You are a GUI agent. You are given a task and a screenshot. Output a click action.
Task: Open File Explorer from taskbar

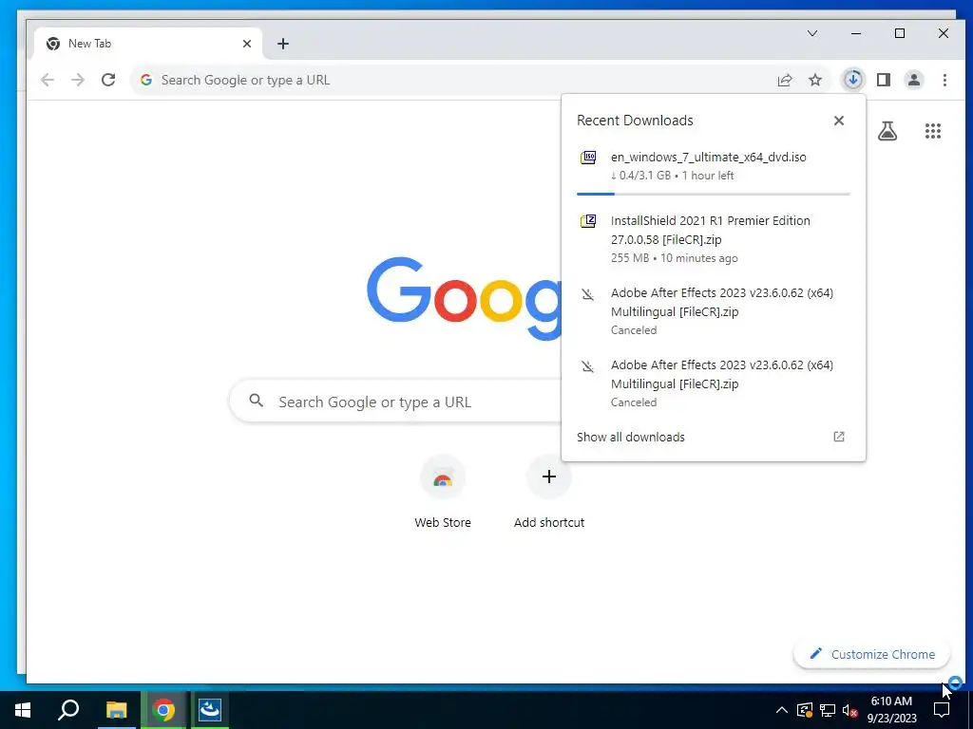coord(116,710)
